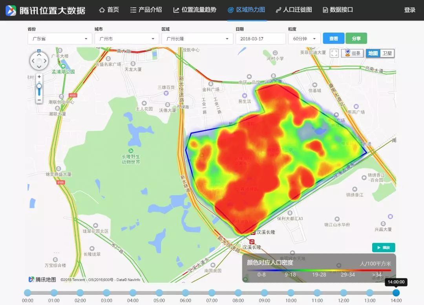Open the 粒度 60分钟 dropdown
This screenshot has width=424, height=305.
tap(304, 39)
